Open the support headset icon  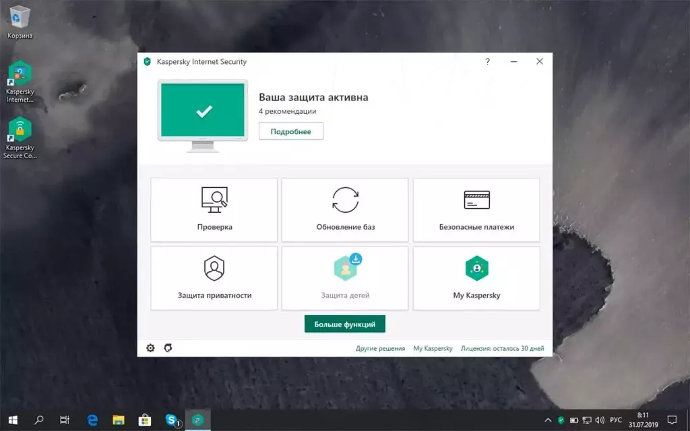click(x=168, y=348)
